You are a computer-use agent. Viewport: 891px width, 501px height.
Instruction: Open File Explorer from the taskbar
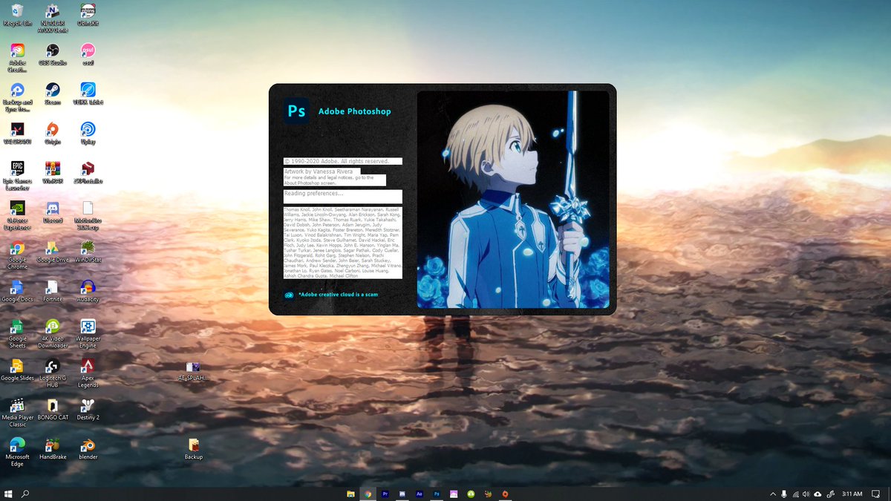click(351, 494)
